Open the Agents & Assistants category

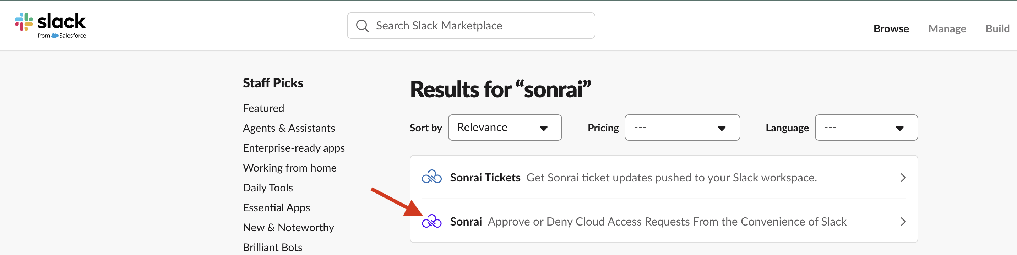pyautogui.click(x=289, y=128)
